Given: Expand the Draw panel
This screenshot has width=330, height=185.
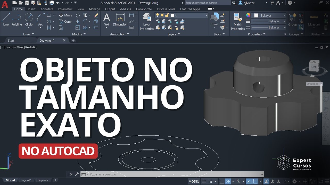Looking at the screenshot, I should tap(28, 34).
